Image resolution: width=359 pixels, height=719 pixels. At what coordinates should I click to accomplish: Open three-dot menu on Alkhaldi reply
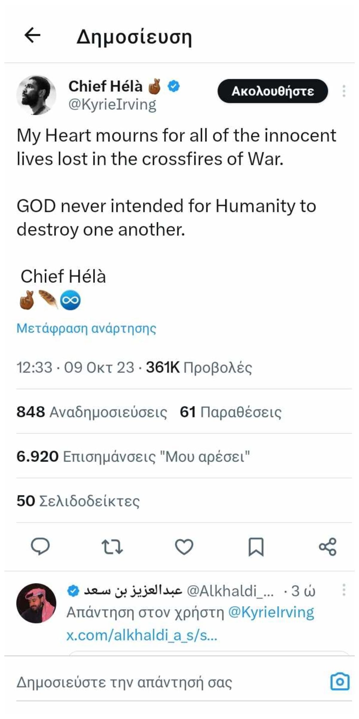pos(344,590)
